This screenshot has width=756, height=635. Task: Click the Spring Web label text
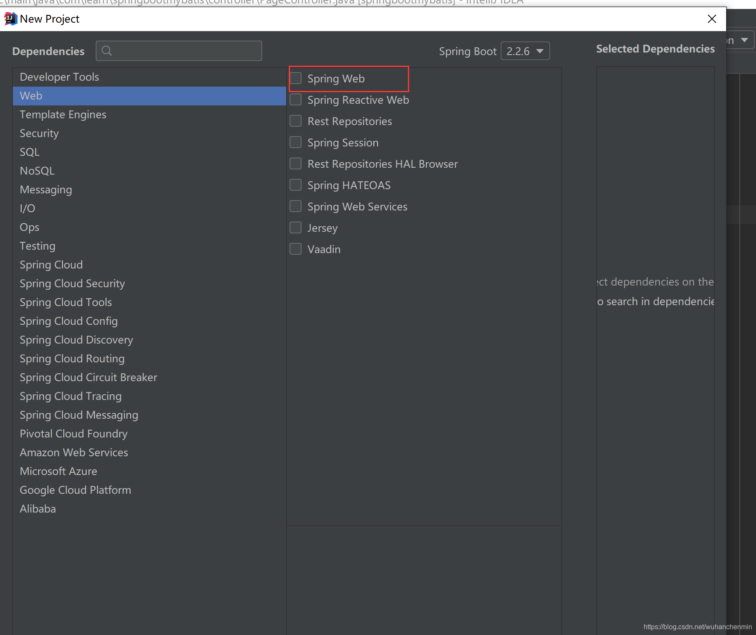pos(336,79)
